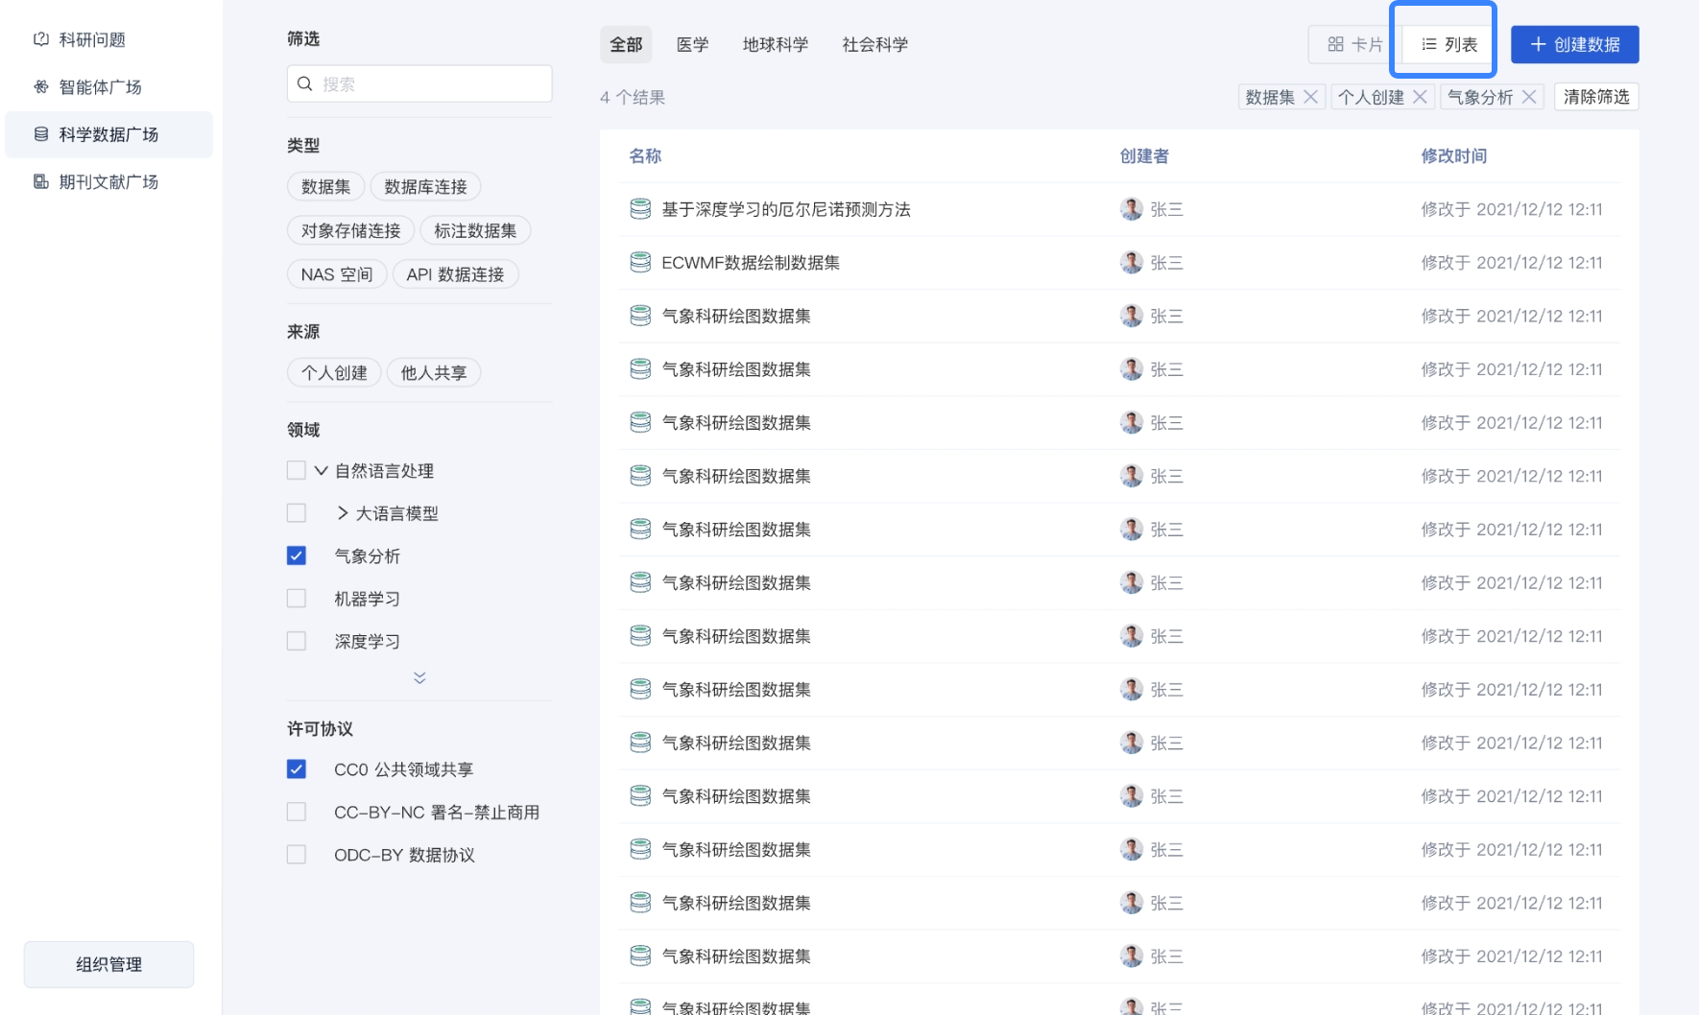This screenshot has height=1015, width=1699.
Task: Click the 创建数据 button
Action: pos(1574,44)
